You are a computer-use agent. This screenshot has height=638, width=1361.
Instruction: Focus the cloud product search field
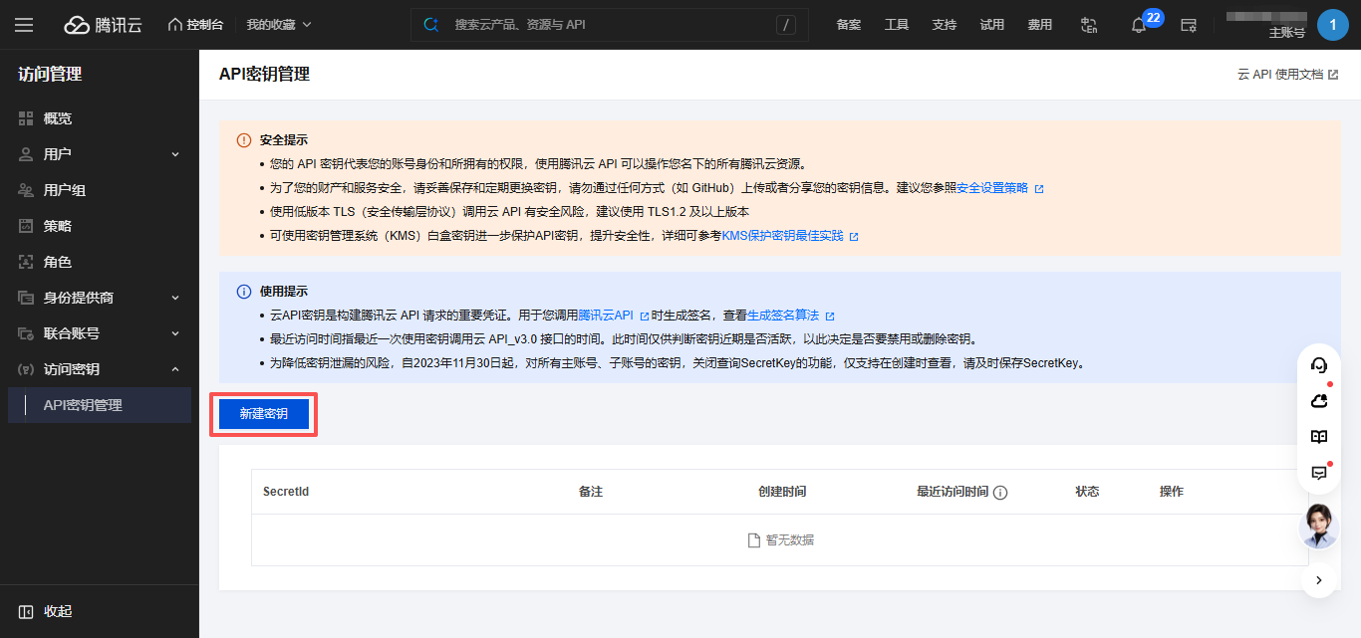pos(610,25)
